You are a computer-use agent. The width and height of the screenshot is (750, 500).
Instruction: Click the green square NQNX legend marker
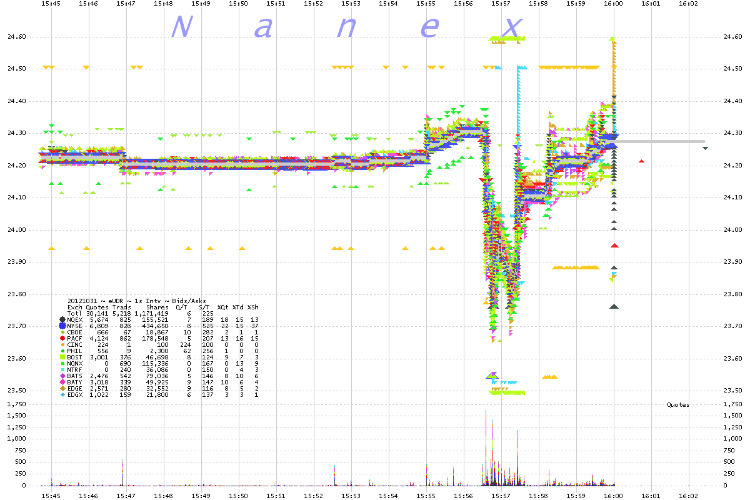coord(62,363)
